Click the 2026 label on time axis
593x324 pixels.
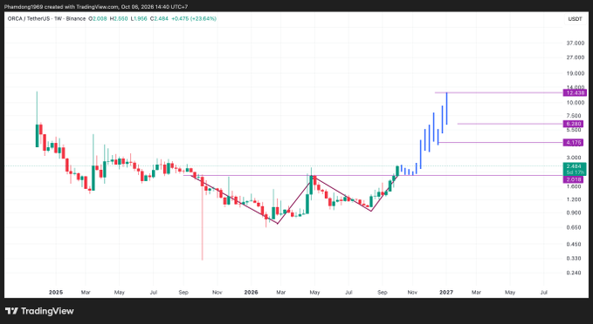pos(252,293)
